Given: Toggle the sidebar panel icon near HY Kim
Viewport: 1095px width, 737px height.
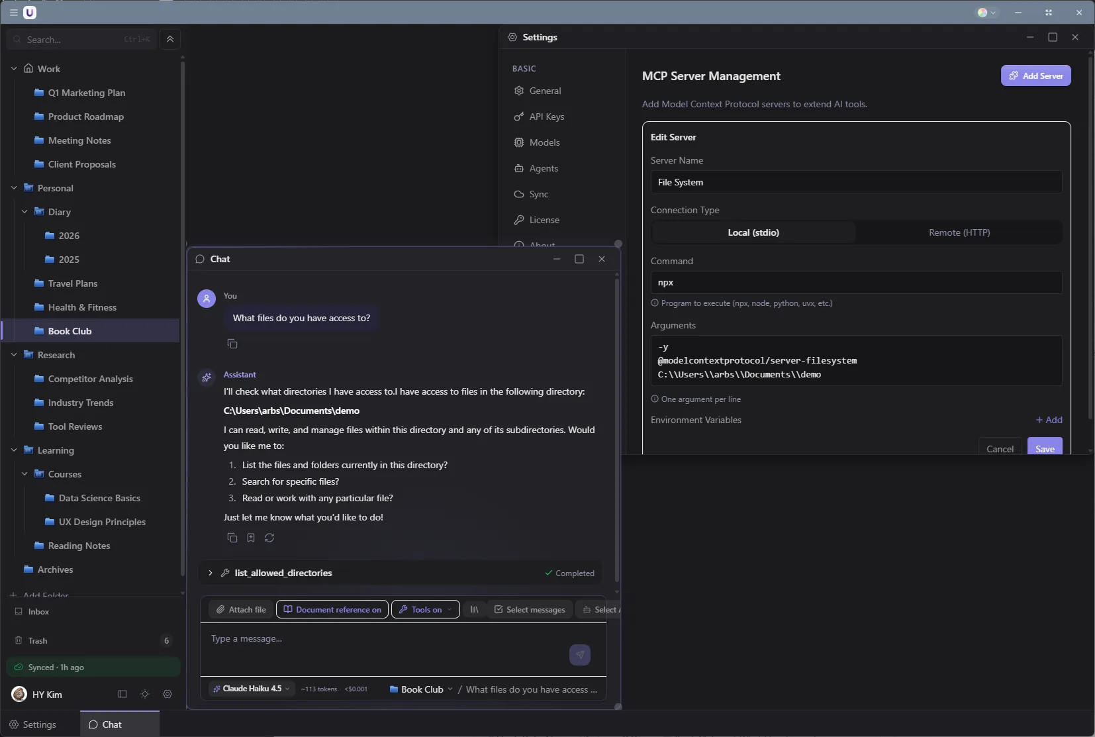Looking at the screenshot, I should pos(121,694).
